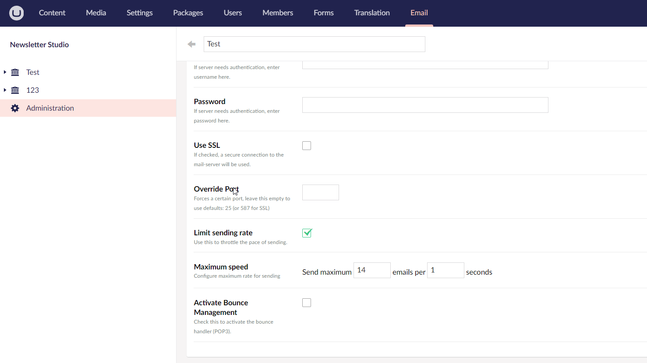Click the back arrow beside the name field
Image resolution: width=647 pixels, height=363 pixels.
(x=191, y=44)
